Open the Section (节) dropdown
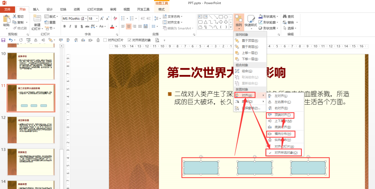 click(x=50, y=28)
